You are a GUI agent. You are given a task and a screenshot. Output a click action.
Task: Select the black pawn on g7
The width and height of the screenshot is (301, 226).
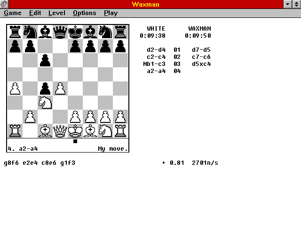pos(105,46)
